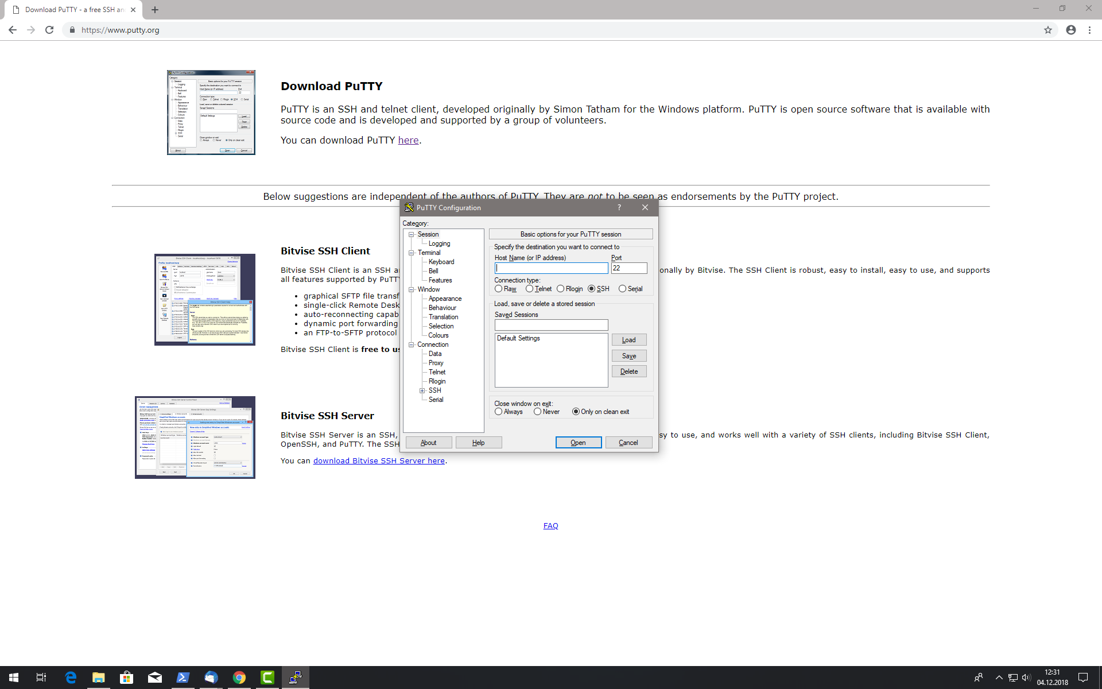Launch Microsoft Edge from the taskbar
This screenshot has height=689, width=1102.
coord(71,678)
